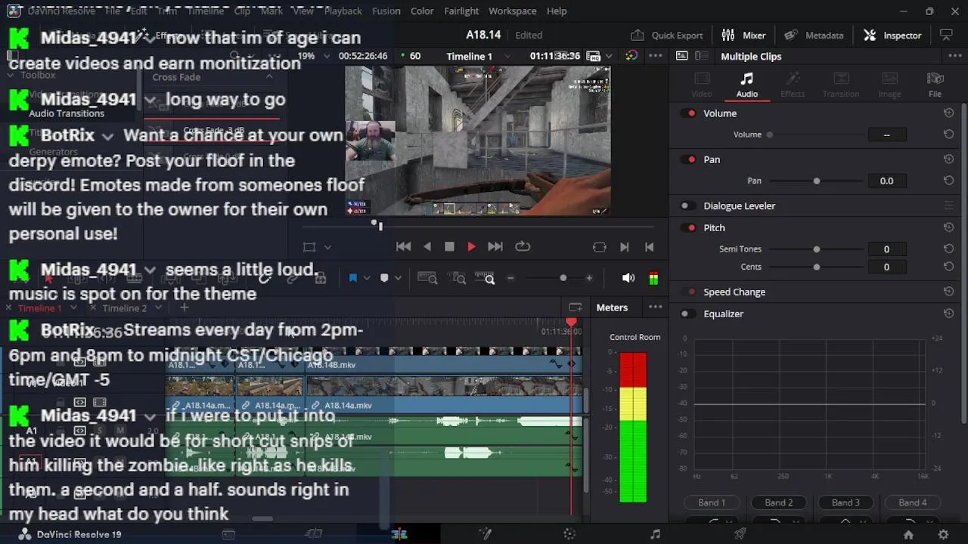Click the viewer transform overlay icon

(309, 247)
